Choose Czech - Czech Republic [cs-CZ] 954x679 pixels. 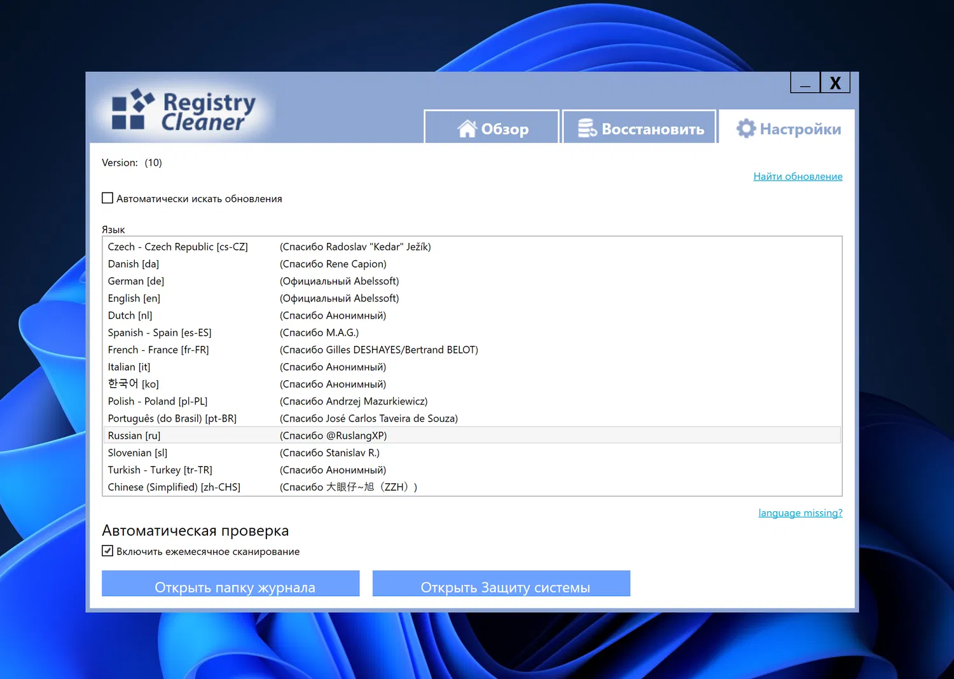[x=472, y=247]
